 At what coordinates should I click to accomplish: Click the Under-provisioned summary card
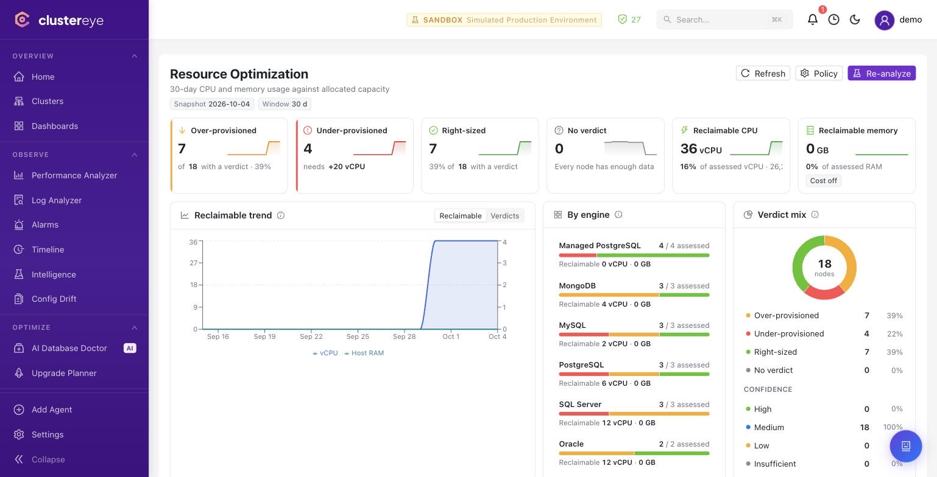coord(355,156)
